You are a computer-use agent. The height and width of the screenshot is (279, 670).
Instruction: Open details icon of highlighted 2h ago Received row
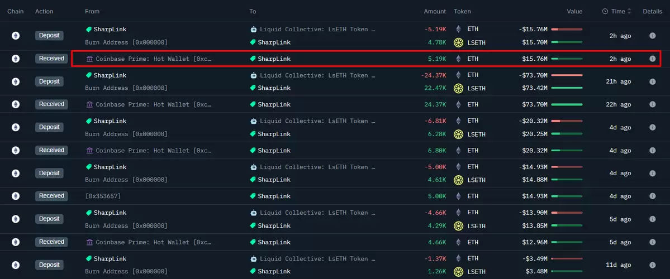652,59
